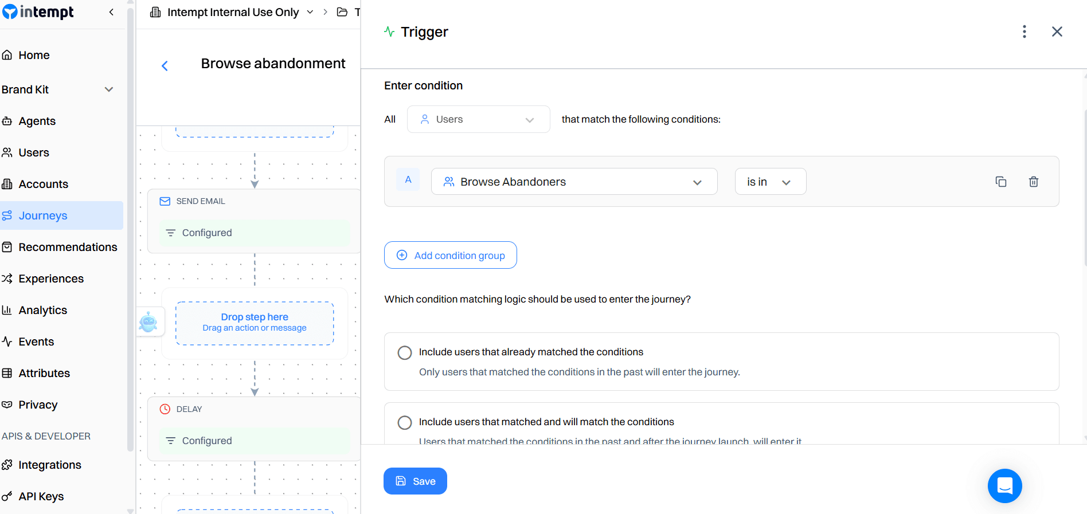The height and width of the screenshot is (514, 1087).
Task: Click Add condition group
Action: 450,255
